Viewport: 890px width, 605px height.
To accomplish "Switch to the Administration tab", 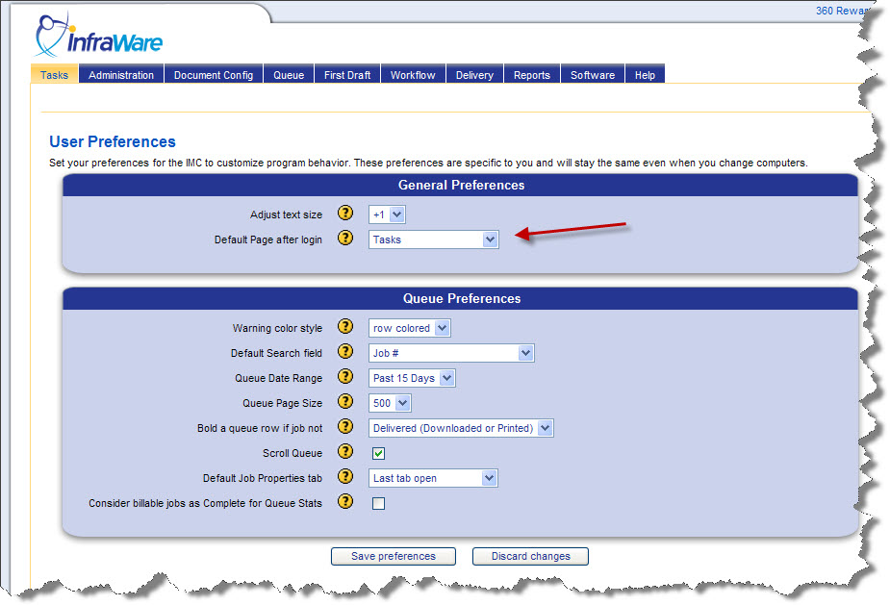I will coord(121,75).
